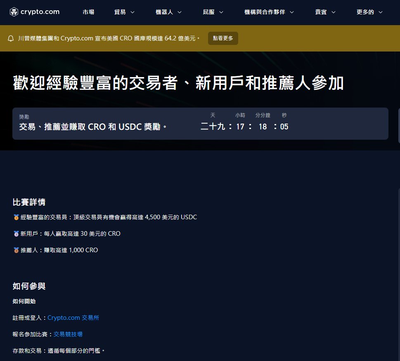Click the notification bell icon in the banner

click(x=11, y=38)
